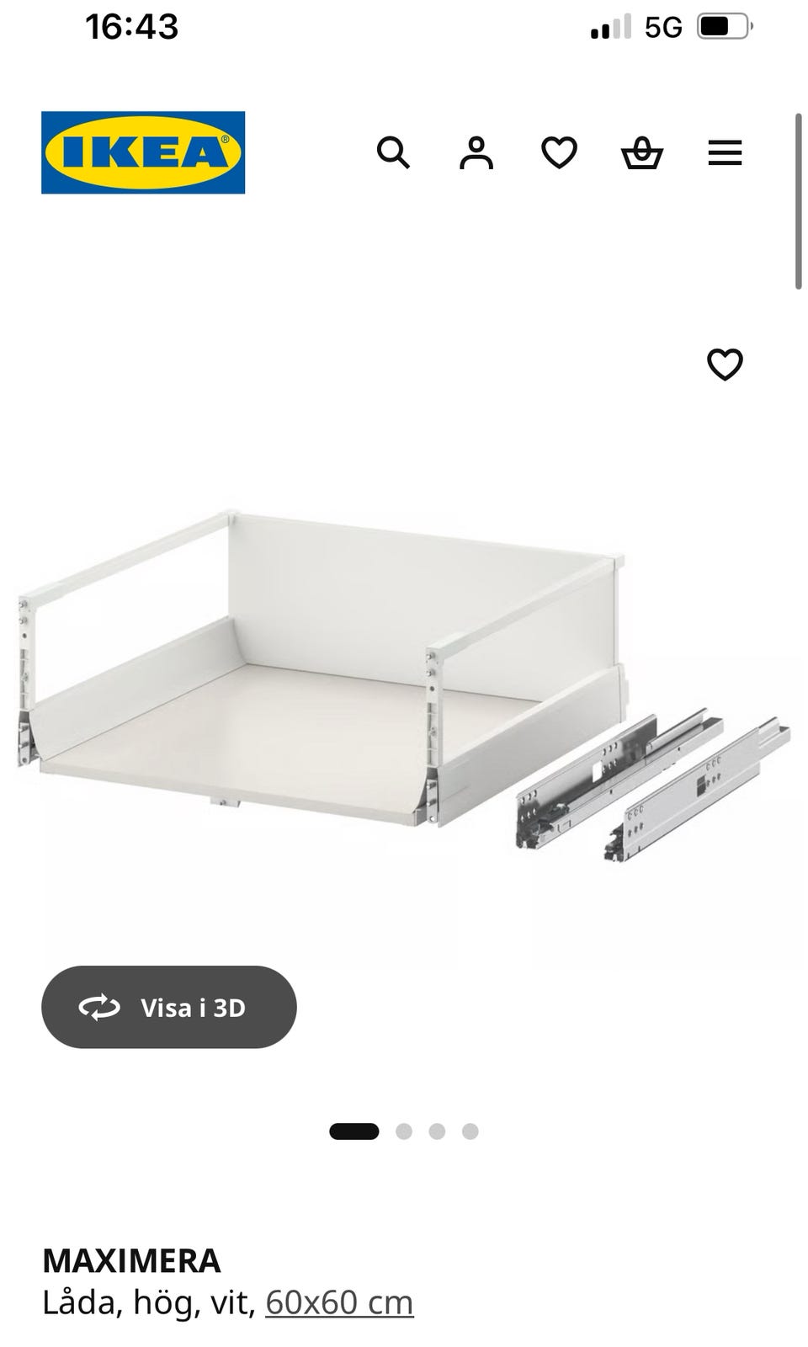Click the Visa i 3D button
Image resolution: width=808 pixels, height=1347 pixels.
coord(169,1007)
